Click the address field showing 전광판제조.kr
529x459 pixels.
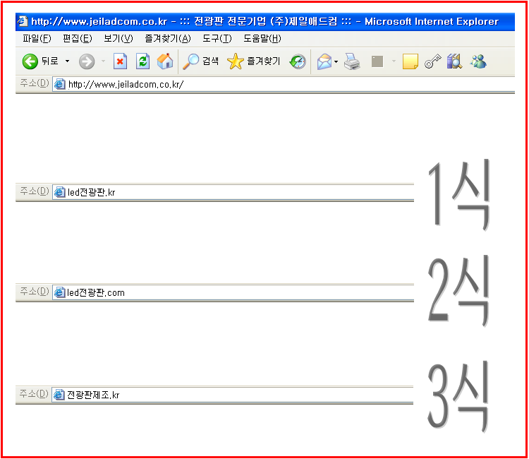coord(233,395)
